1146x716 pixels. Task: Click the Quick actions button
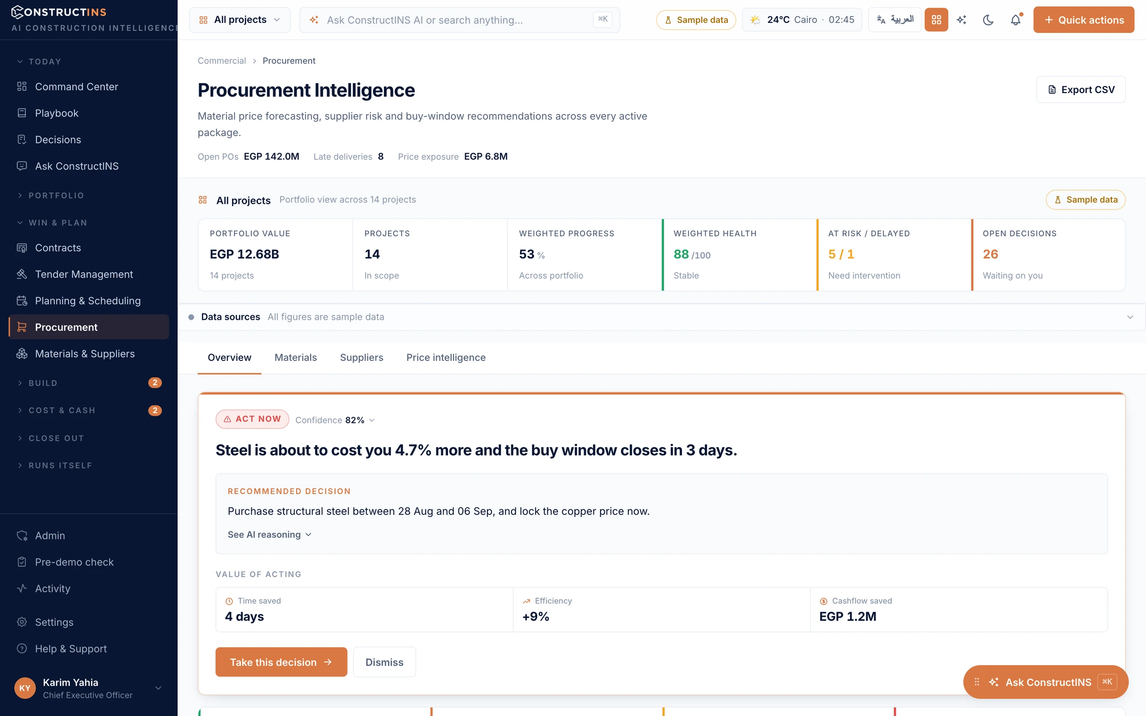click(x=1084, y=20)
